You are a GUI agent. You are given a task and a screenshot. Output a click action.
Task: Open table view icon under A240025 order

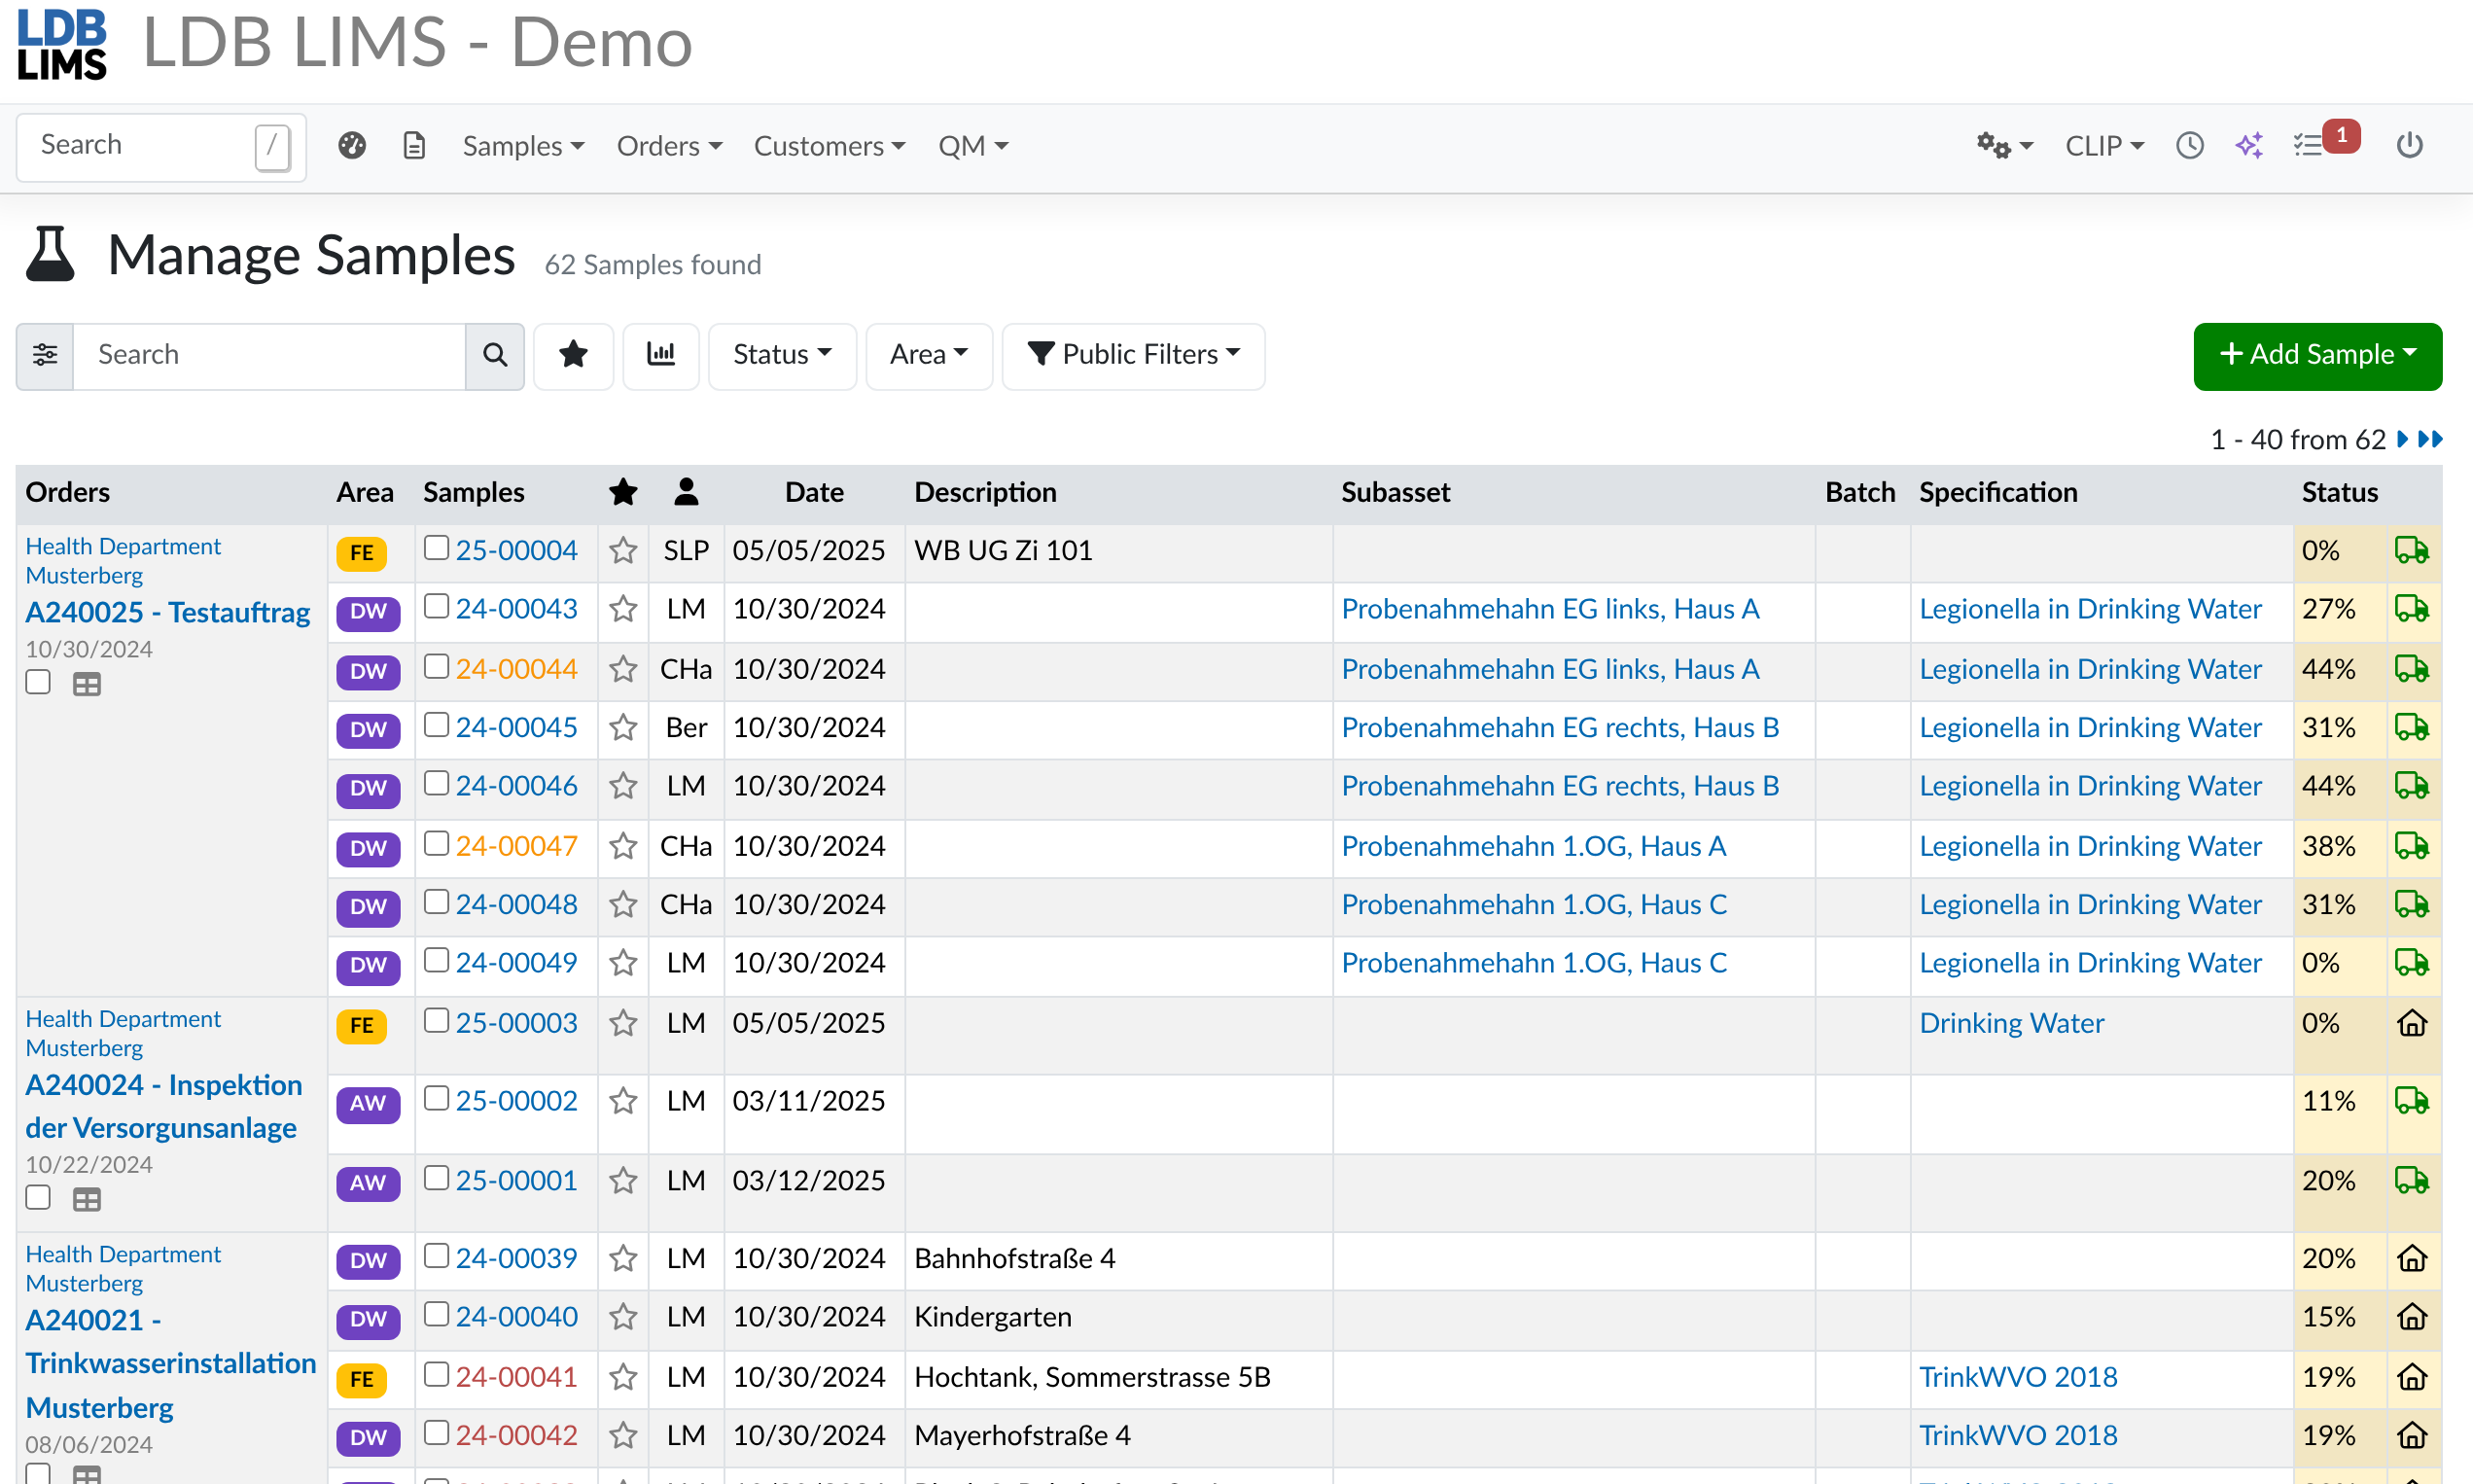pos(87,684)
